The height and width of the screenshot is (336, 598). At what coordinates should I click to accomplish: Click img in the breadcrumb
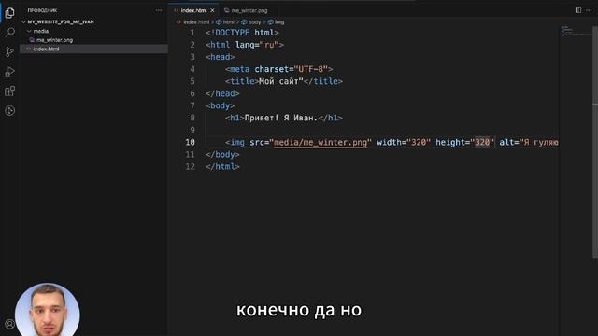pyautogui.click(x=279, y=22)
